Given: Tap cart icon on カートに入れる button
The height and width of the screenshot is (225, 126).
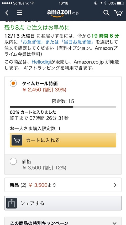Looking at the screenshot, I should (x=17, y=140).
